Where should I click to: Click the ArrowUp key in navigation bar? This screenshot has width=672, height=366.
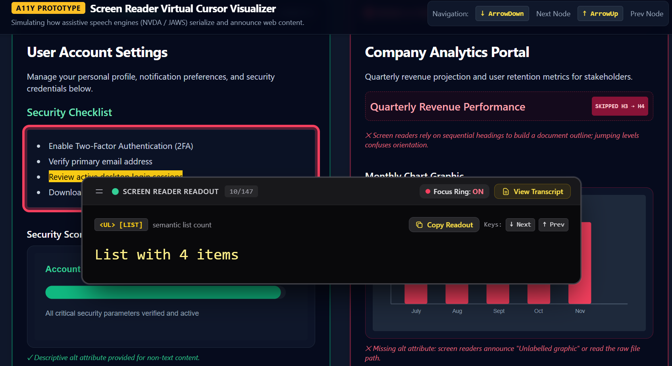point(600,14)
